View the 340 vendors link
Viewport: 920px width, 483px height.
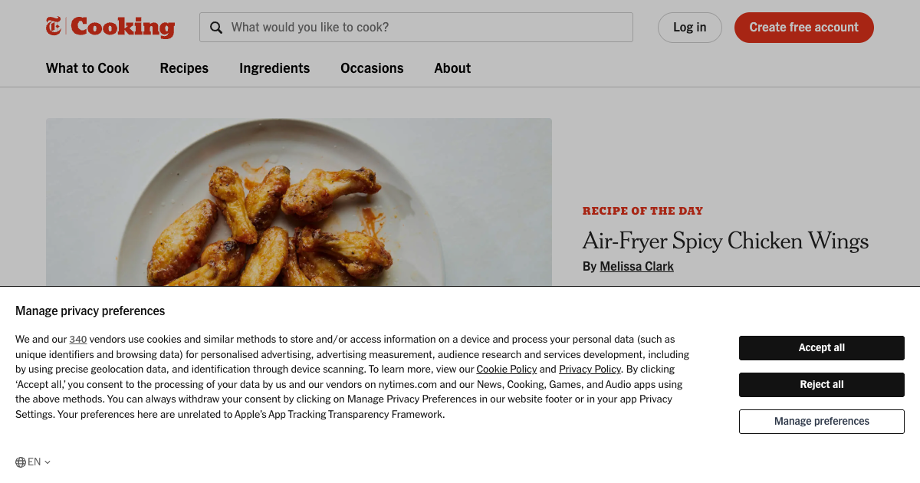click(77, 339)
